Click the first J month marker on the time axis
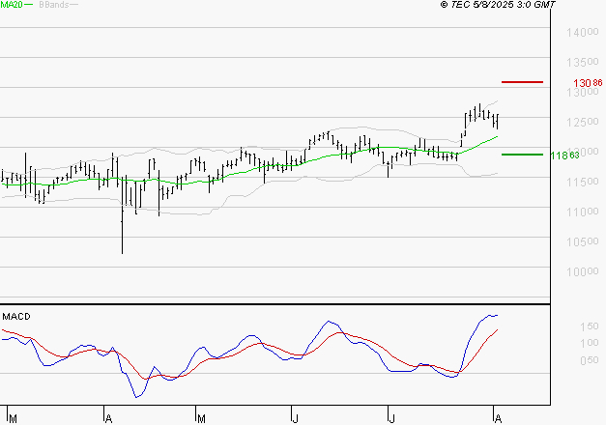Viewport: 606px width, 425px height. [294, 417]
